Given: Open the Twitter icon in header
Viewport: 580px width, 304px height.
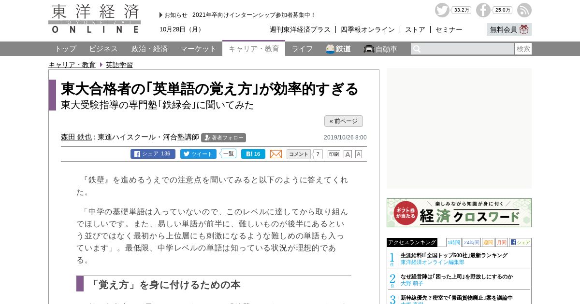Looking at the screenshot, I should [442, 10].
